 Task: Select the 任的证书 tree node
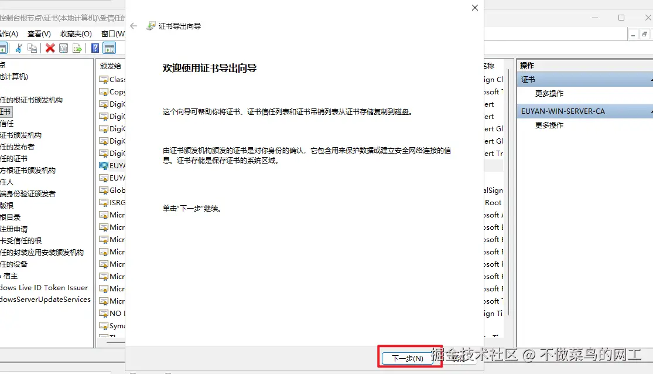[13, 158]
